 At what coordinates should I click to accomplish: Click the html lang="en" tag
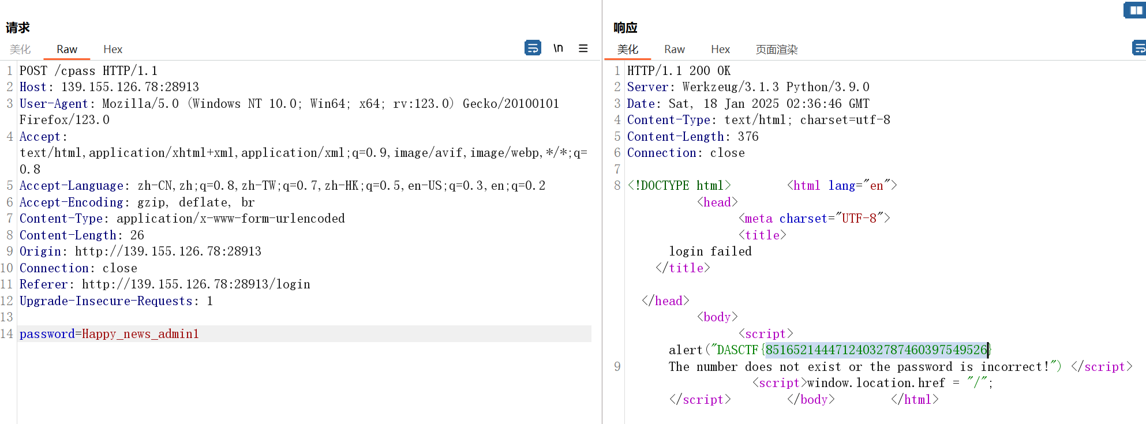pyautogui.click(x=842, y=186)
